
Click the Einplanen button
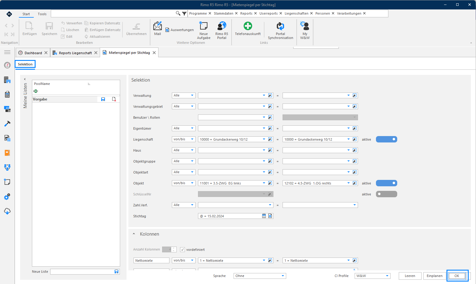coord(435,276)
